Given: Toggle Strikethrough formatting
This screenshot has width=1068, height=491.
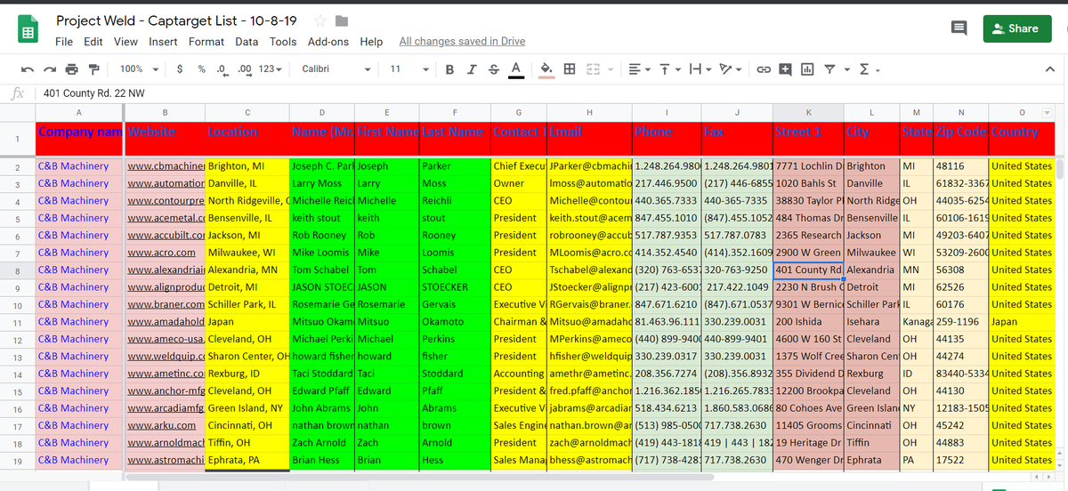Looking at the screenshot, I should click(493, 69).
